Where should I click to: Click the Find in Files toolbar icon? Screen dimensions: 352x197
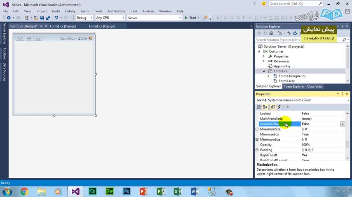(205, 18)
